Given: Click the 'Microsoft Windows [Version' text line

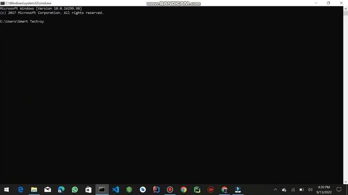Looking at the screenshot, I should coord(41,9).
